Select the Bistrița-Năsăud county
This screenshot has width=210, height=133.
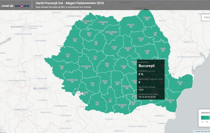click(x=111, y=33)
